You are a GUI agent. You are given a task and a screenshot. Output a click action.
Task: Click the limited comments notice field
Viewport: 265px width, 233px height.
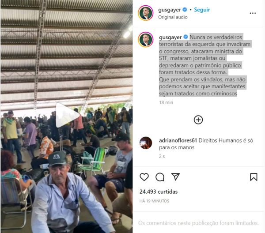[x=198, y=223]
